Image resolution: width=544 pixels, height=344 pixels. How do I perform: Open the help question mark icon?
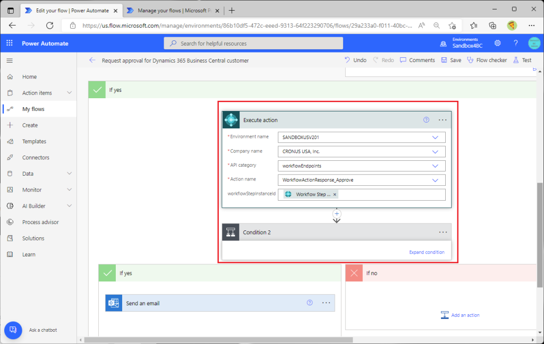click(x=515, y=43)
